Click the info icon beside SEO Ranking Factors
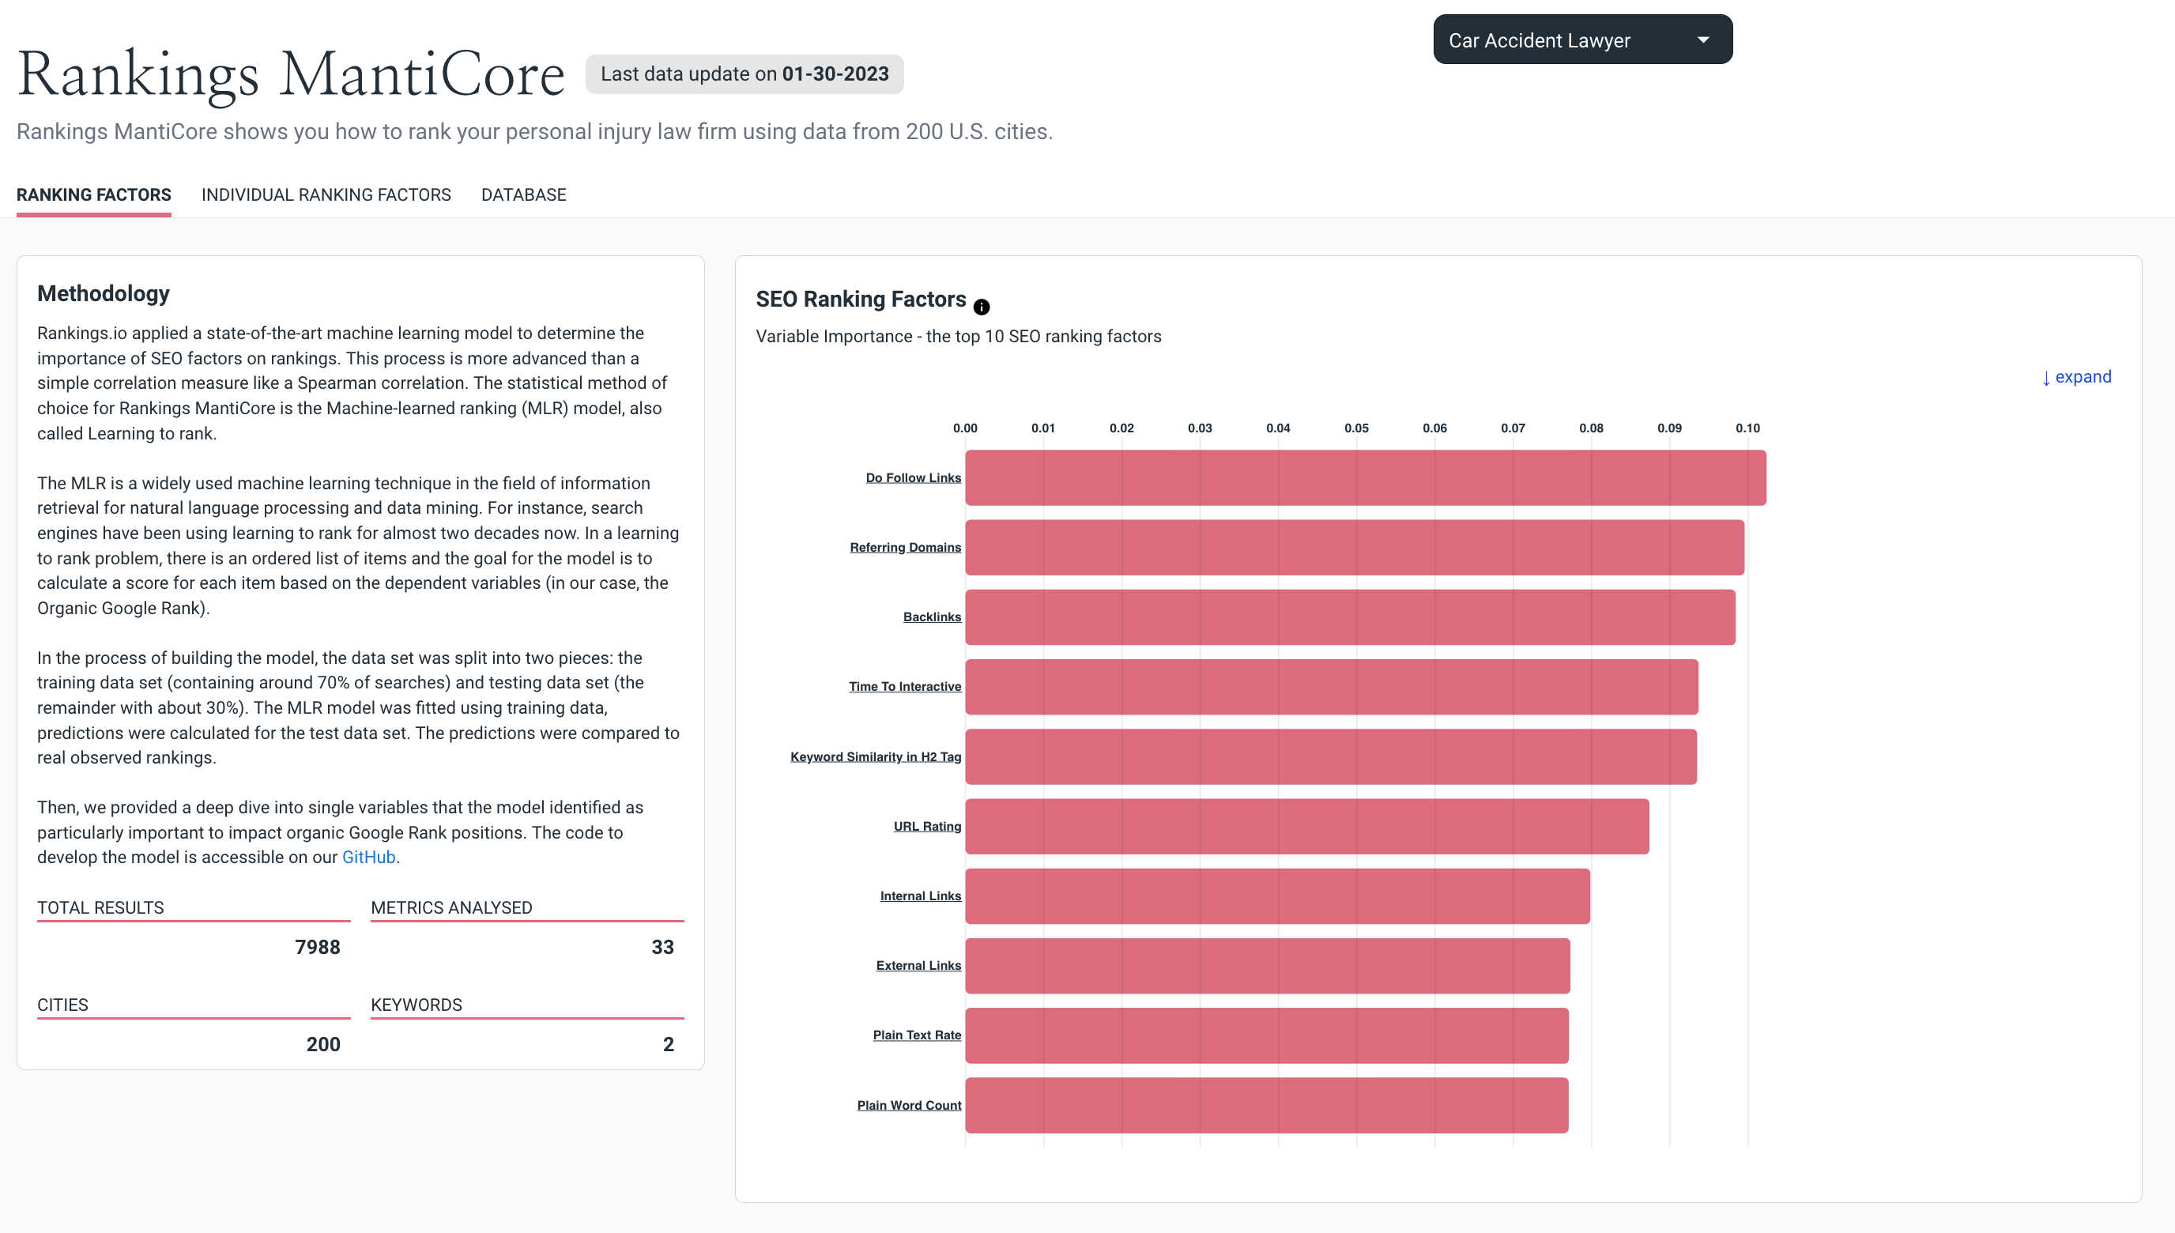 pyautogui.click(x=982, y=307)
